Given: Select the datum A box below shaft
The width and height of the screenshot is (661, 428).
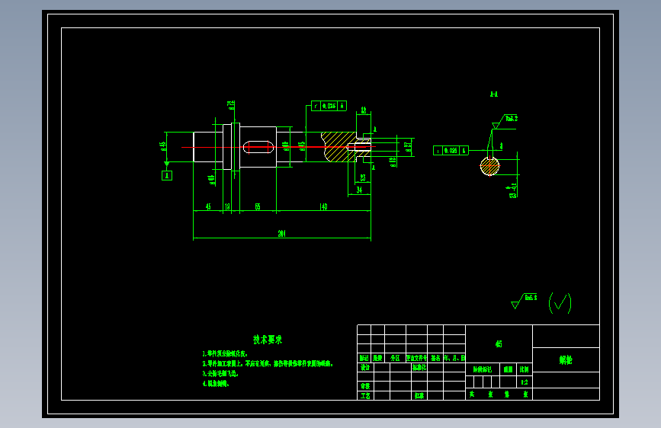Looking at the screenshot, I should [167, 176].
